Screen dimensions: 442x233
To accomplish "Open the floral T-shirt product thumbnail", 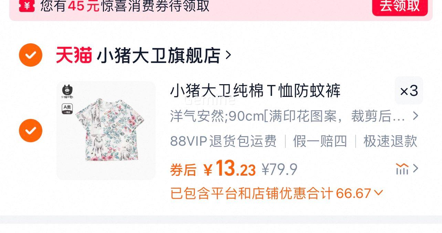I will tap(106, 131).
